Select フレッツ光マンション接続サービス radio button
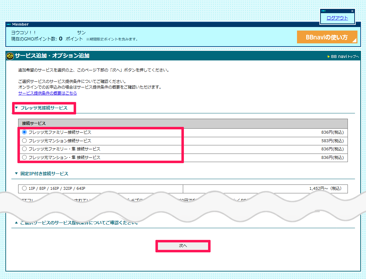366x279 pixels. point(24,141)
